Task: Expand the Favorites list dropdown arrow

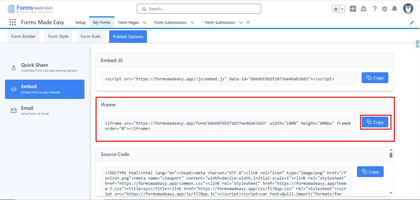Action: [342, 9]
